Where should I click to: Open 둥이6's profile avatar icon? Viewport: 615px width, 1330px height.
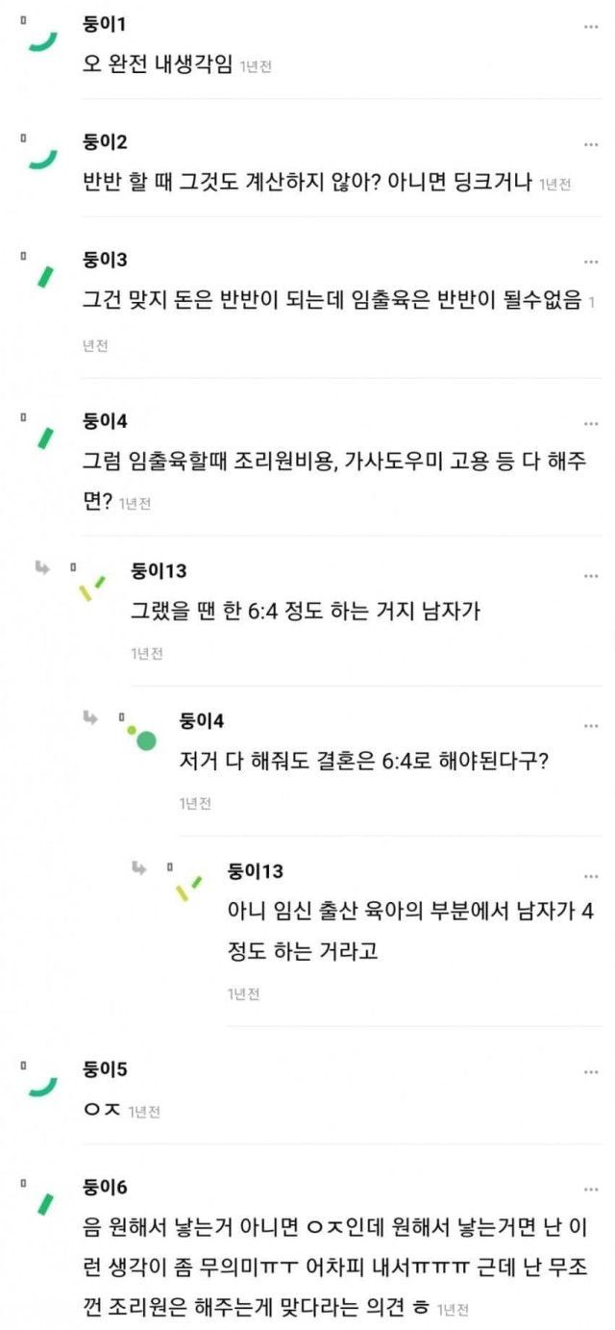coord(44,1204)
